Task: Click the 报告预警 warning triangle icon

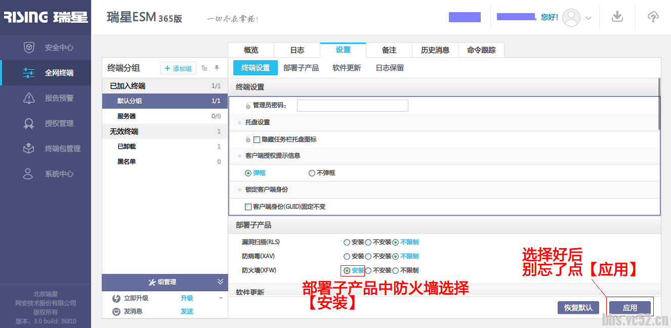Action: 29,98
